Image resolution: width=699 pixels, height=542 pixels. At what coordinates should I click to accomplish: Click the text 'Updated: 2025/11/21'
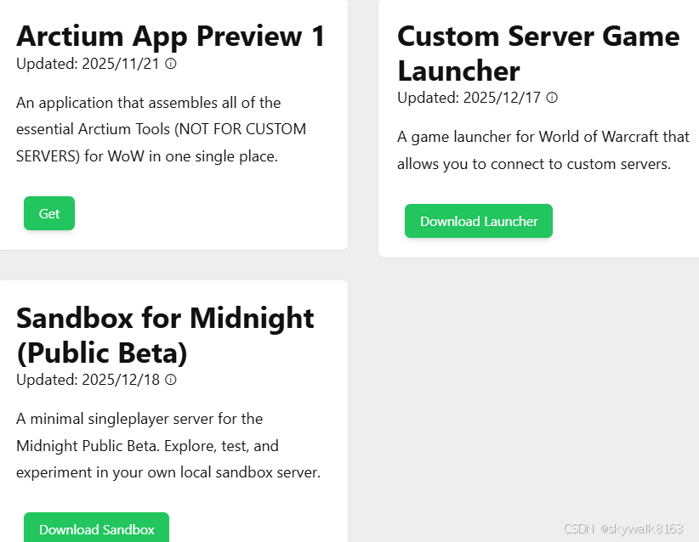tap(88, 64)
